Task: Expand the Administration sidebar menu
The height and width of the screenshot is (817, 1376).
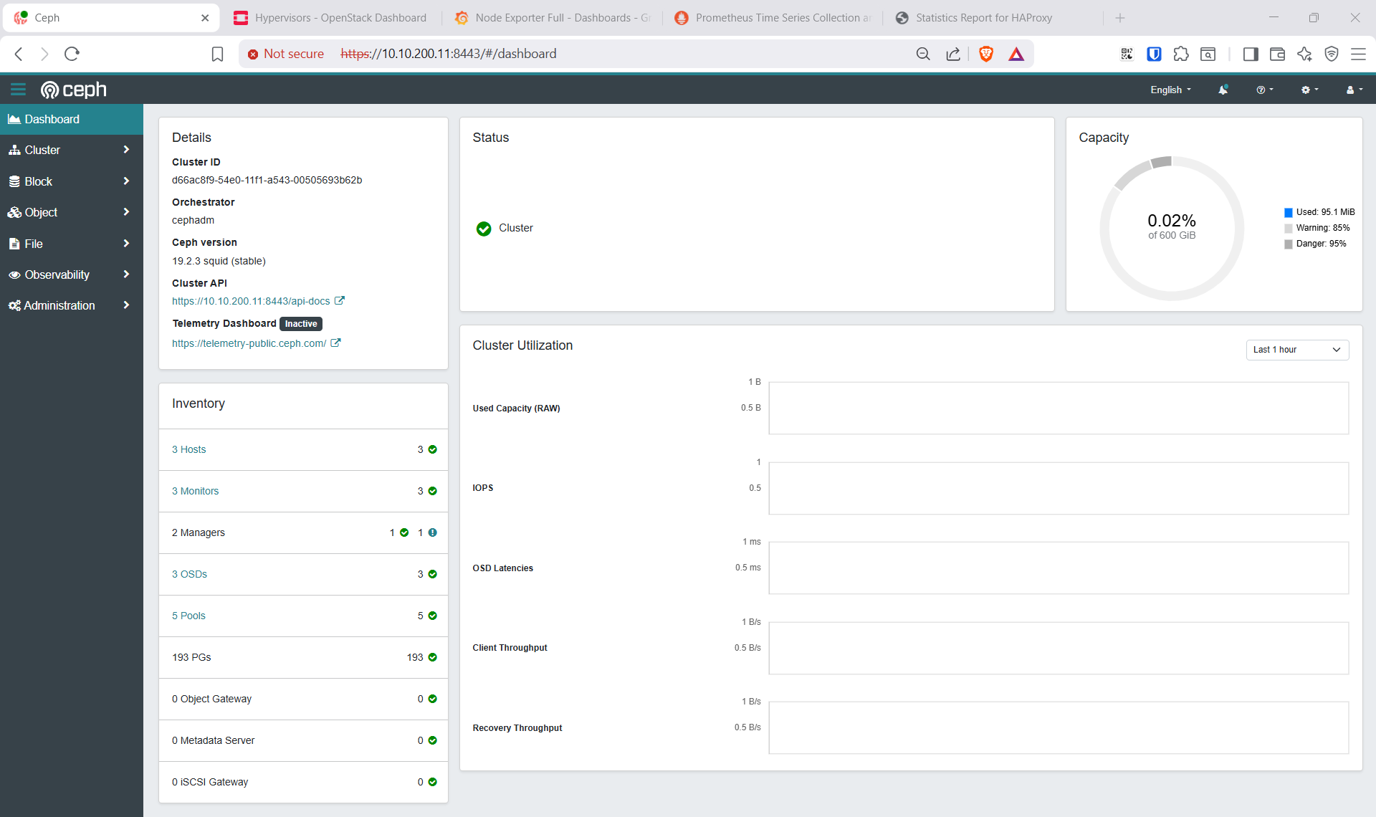Action: tap(72, 305)
